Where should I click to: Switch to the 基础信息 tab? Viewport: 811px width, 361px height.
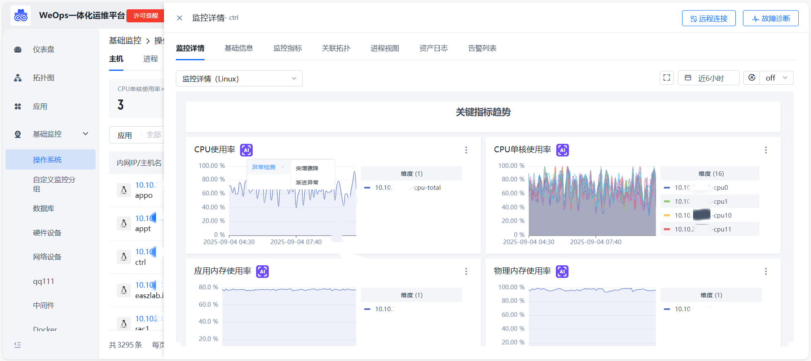tap(239, 48)
